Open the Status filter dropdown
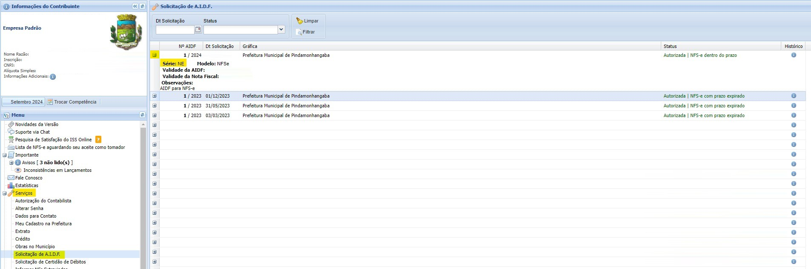Image resolution: width=811 pixels, height=269 pixels. coord(281,30)
